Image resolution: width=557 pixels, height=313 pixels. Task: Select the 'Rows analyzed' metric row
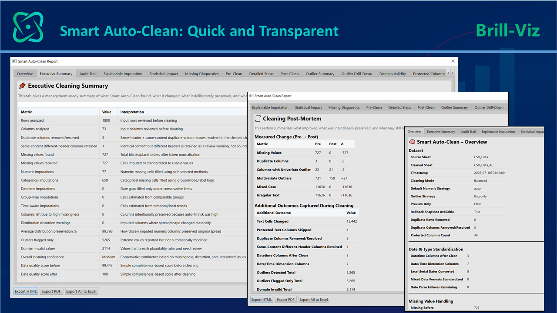click(x=133, y=120)
